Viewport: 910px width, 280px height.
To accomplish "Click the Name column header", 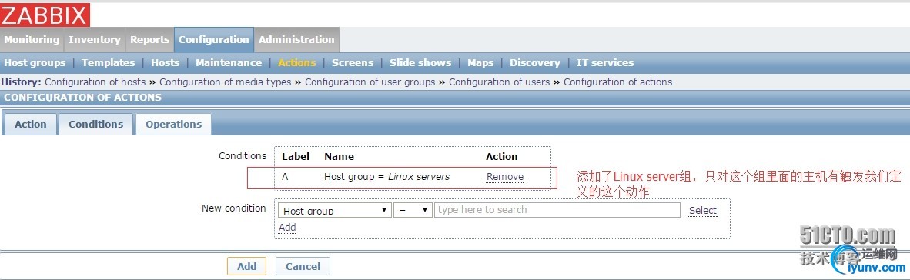I will [339, 156].
